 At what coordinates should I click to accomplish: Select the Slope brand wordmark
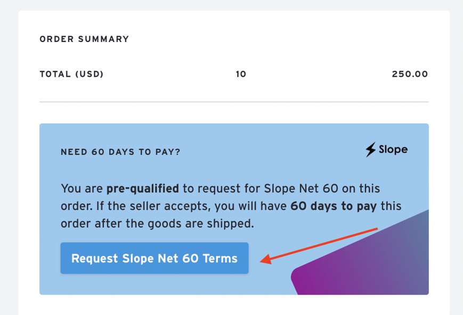pyautogui.click(x=392, y=150)
